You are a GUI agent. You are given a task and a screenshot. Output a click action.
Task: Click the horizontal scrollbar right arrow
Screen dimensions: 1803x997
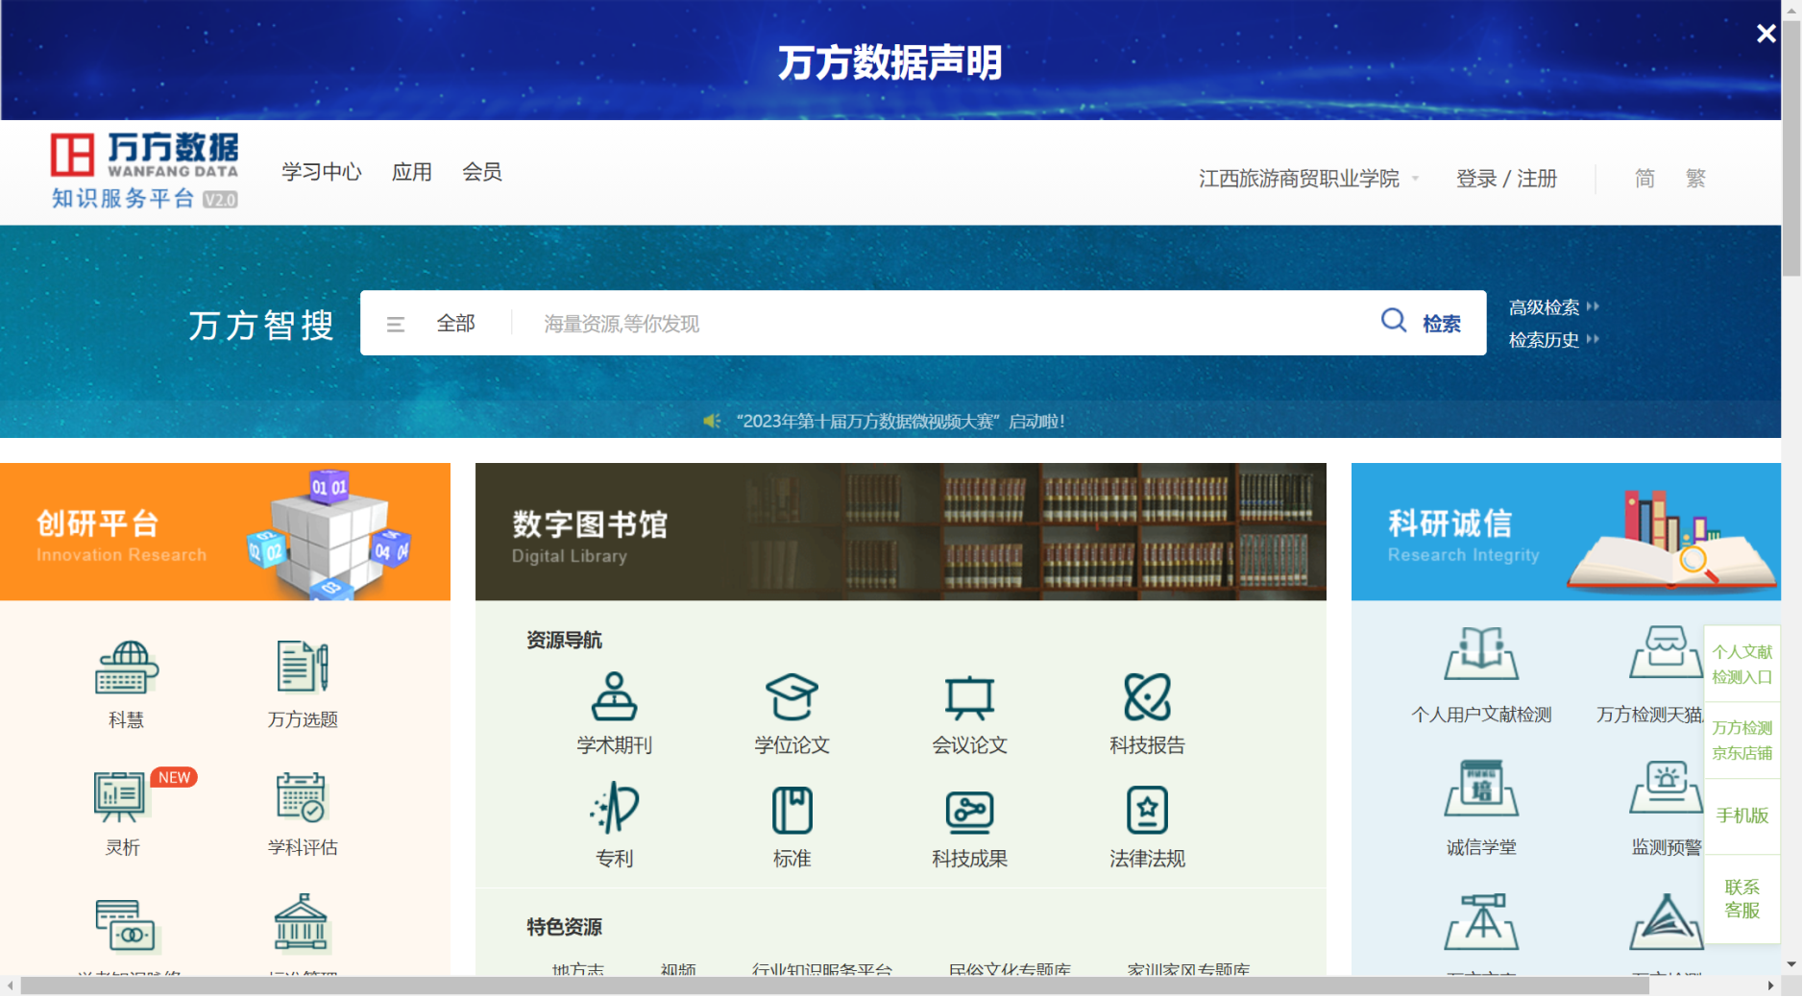point(1770,985)
